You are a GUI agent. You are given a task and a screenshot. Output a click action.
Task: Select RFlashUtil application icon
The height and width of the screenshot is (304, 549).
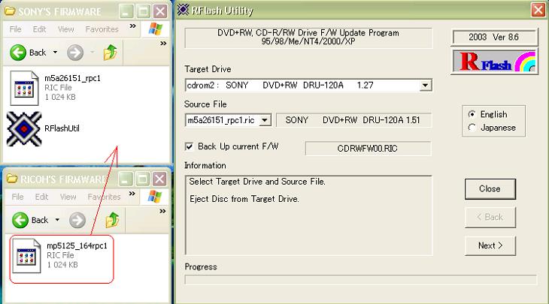coord(24,128)
